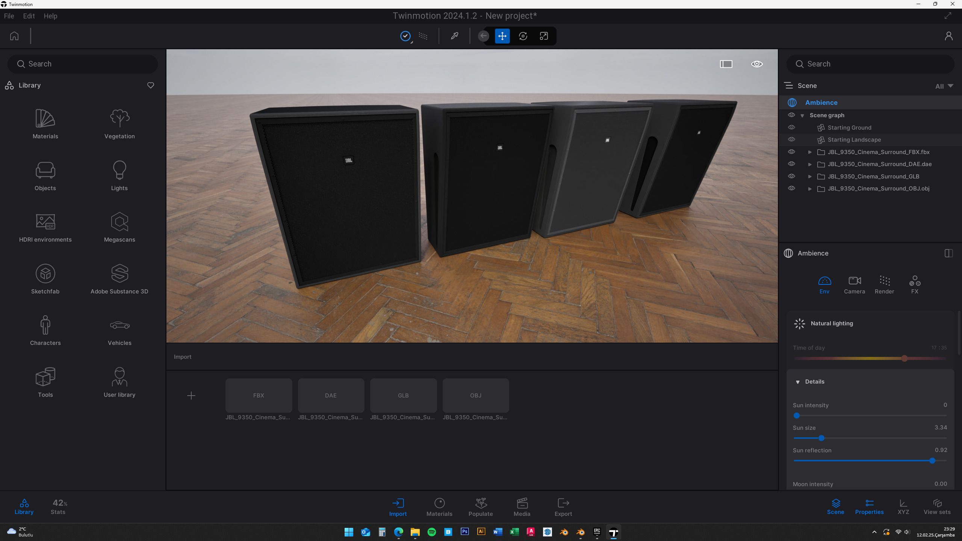Open the viewport eye view settings

pos(757,64)
